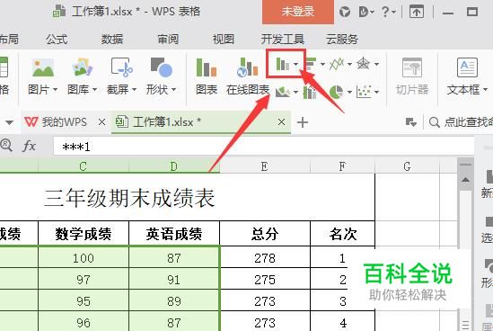Click the collapse ribbon upload-arrow icon
Image resolution: width=493 pixels, height=331 pixels.
click(x=417, y=13)
